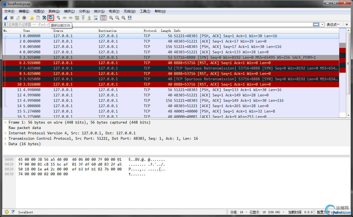
Task: Click the zoom out magnifier icon
Action: 117,18
